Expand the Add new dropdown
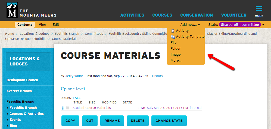This screenshot has height=129, width=271. click(190, 25)
